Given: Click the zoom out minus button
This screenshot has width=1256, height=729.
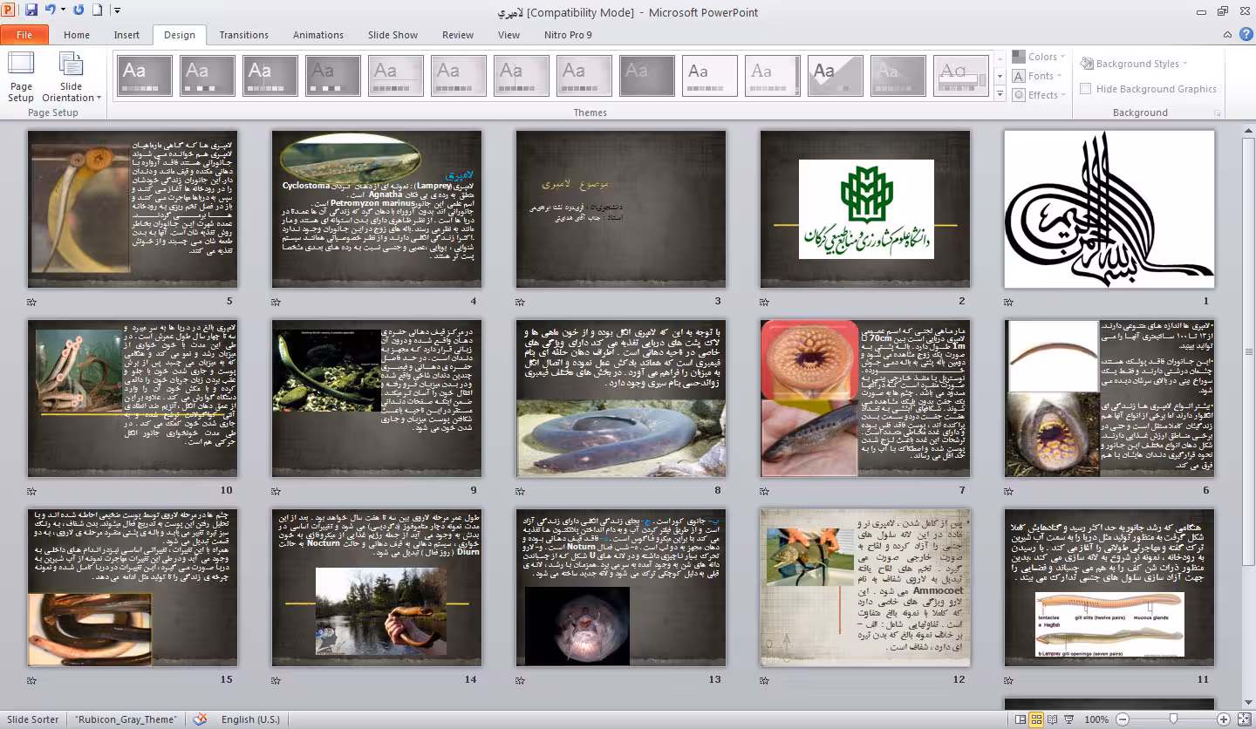Looking at the screenshot, I should coord(1122,719).
